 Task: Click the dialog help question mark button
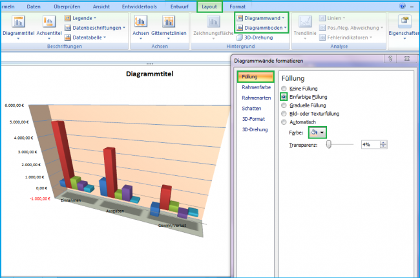(390, 58)
